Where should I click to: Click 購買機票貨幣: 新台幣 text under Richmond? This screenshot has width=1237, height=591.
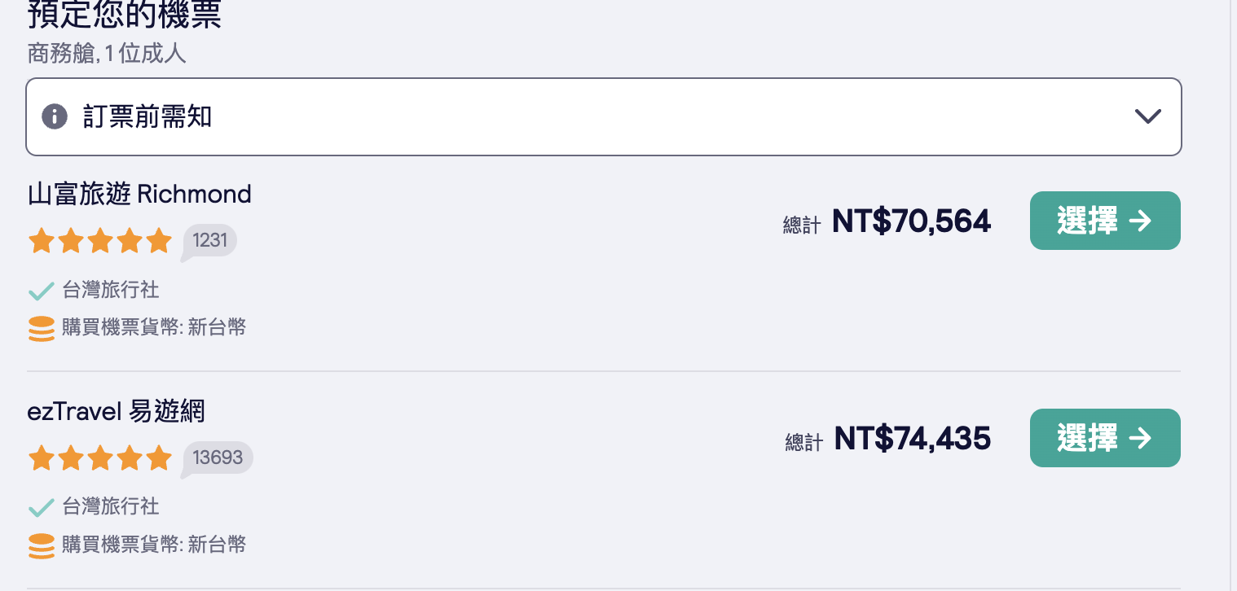coord(154,328)
